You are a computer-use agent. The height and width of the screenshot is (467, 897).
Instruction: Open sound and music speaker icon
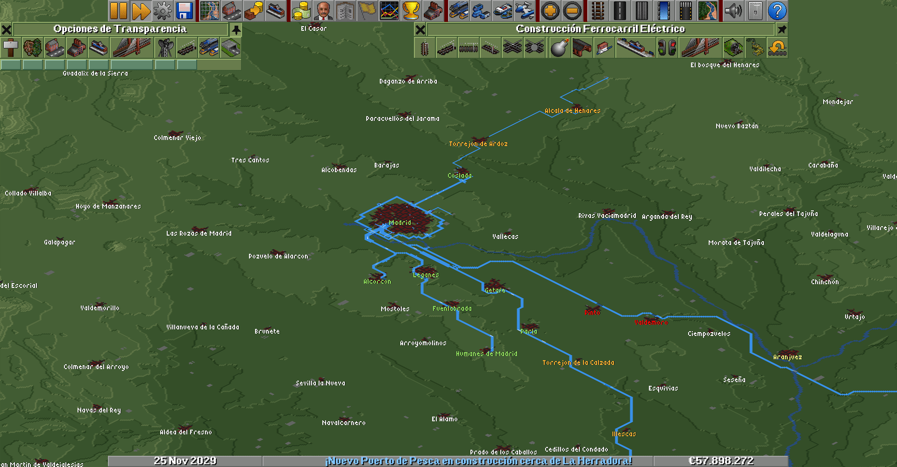tap(733, 11)
